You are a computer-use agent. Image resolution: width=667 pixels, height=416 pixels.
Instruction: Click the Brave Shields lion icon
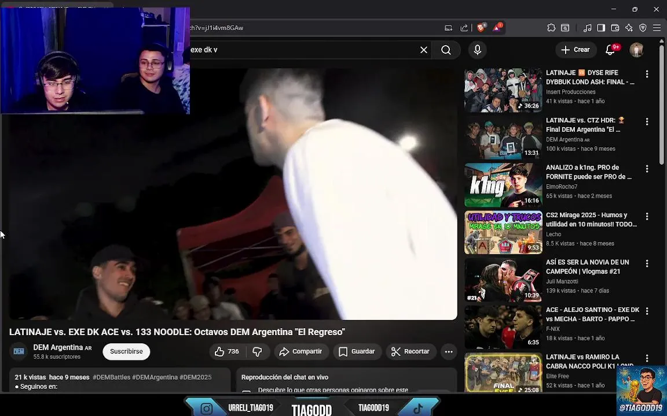[481, 28]
